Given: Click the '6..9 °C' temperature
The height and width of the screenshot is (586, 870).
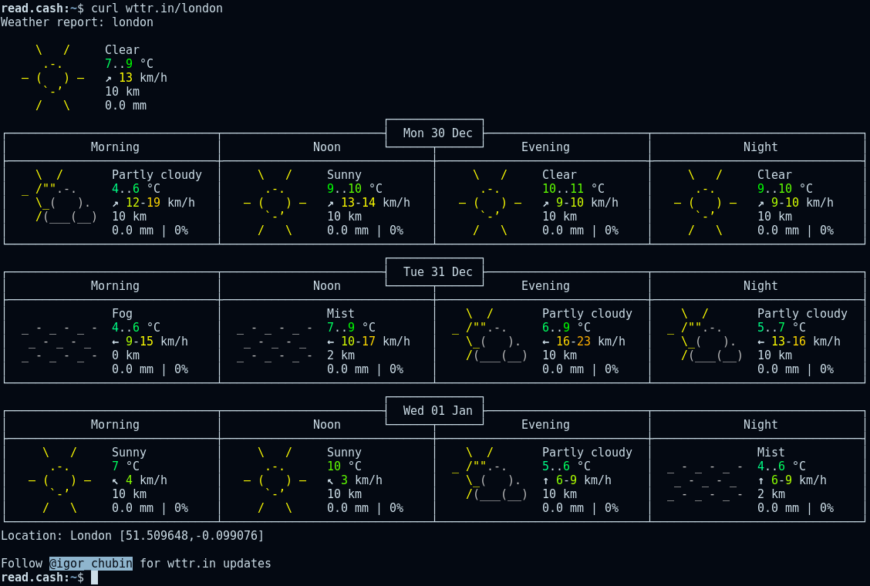Looking at the screenshot, I should [x=566, y=328].
